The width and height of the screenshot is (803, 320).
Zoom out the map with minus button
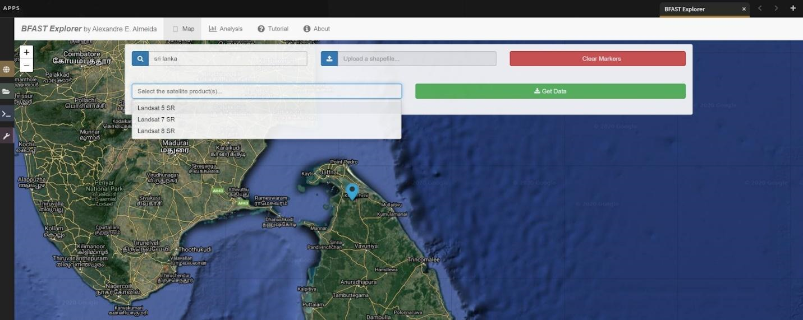[26, 66]
